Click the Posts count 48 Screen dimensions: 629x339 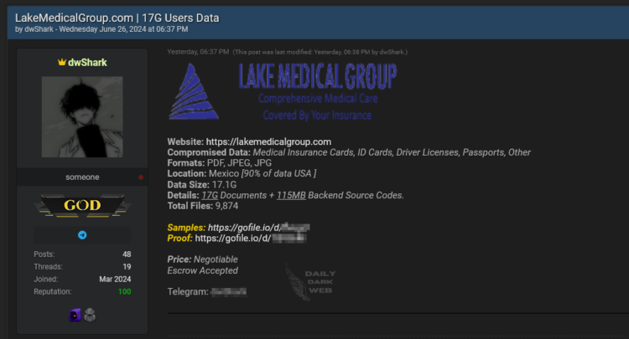(x=127, y=254)
